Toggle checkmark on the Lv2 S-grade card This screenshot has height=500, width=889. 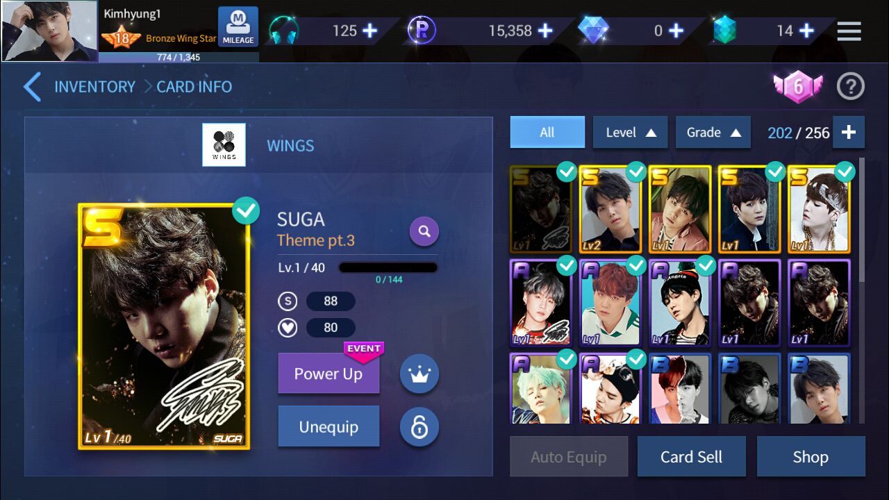636,172
